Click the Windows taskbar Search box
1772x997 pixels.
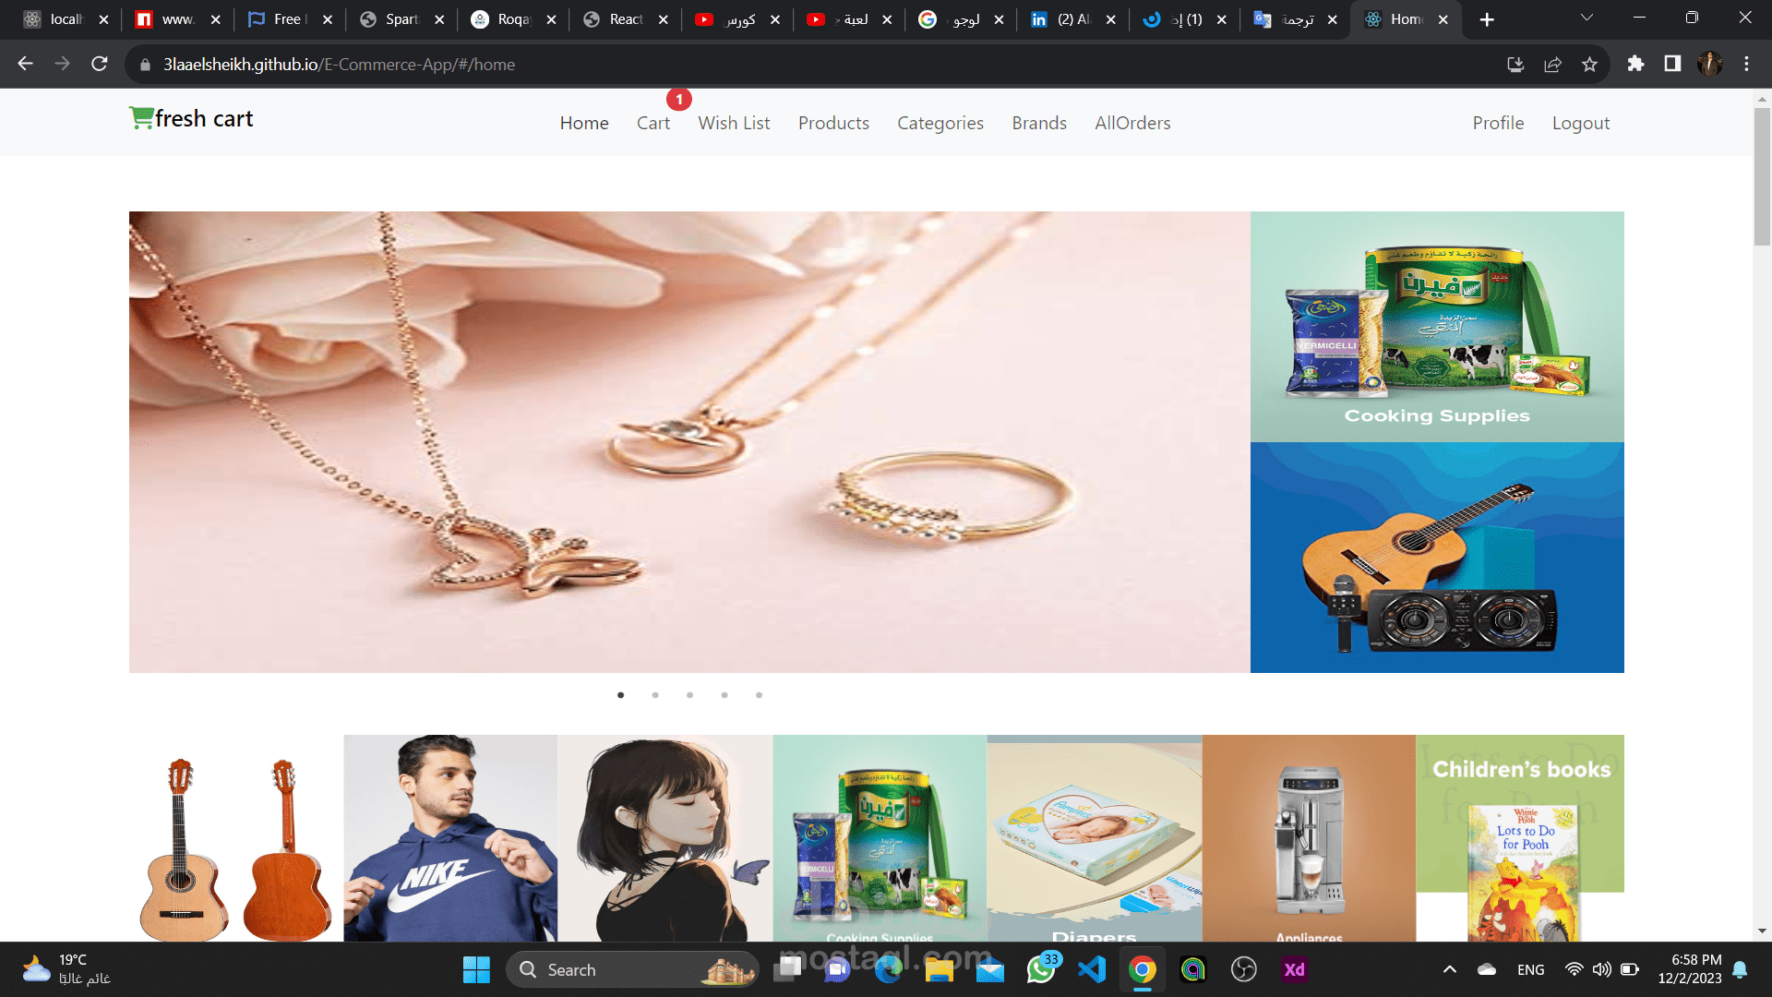coord(632,969)
